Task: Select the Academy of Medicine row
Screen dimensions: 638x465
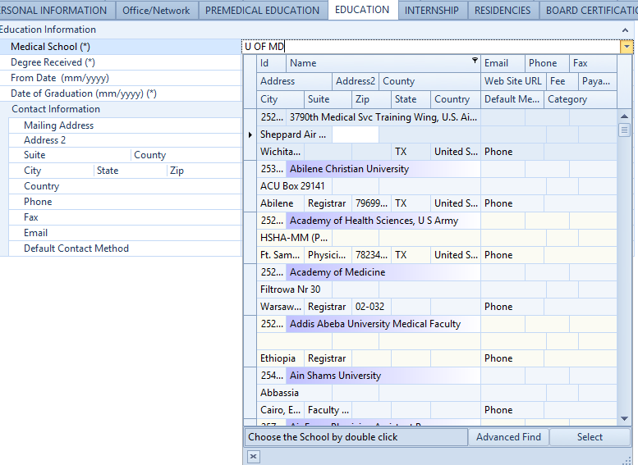Action: (x=383, y=272)
